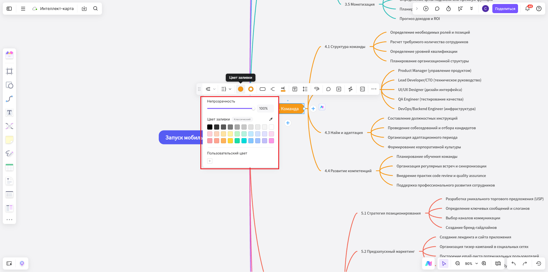Screen dimensions: 548x272
Task: Select the Frame tool in left sidebar
Action: click(x=9, y=71)
